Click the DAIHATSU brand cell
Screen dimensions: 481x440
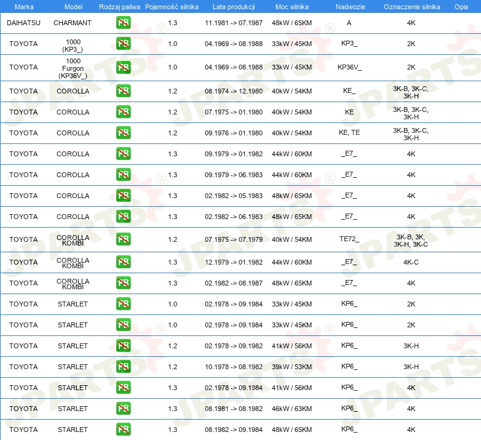[23, 23]
